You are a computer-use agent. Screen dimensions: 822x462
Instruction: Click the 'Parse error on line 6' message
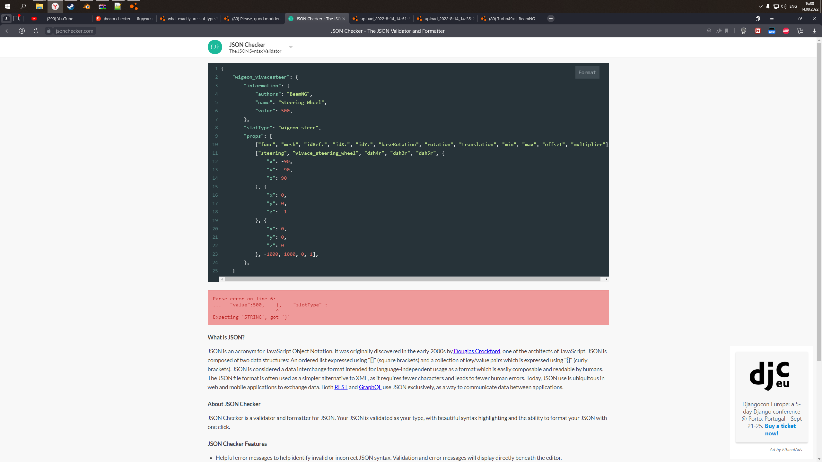(244, 299)
